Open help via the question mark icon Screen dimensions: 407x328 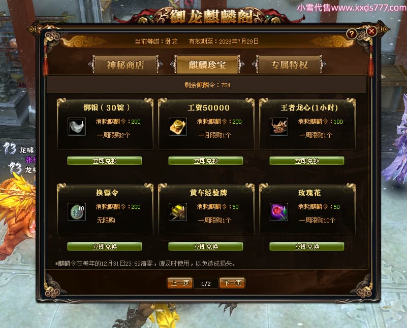tap(352, 33)
